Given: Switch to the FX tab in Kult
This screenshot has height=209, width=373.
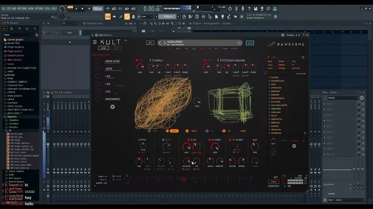Looking at the screenshot, I should [x=229, y=131].
